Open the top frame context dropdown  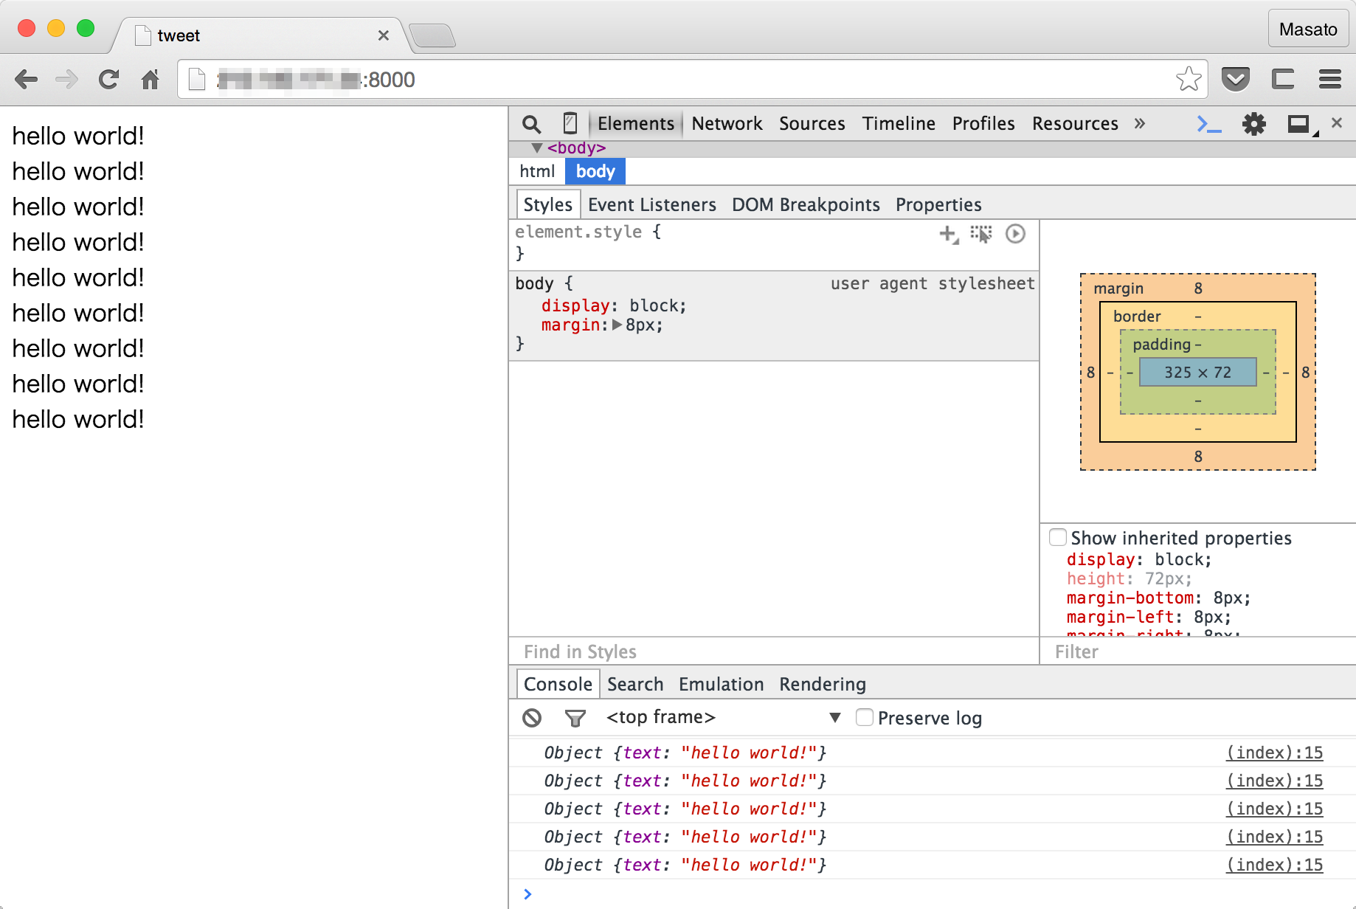click(x=723, y=718)
